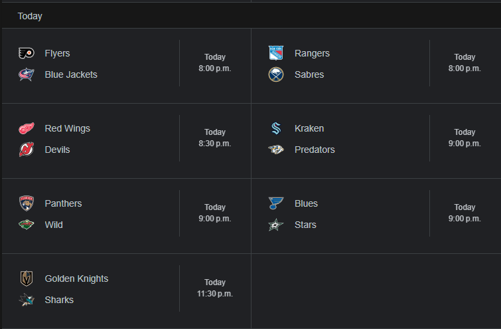Click the Blue Jackets team logo
The image size is (501, 329).
[27, 74]
